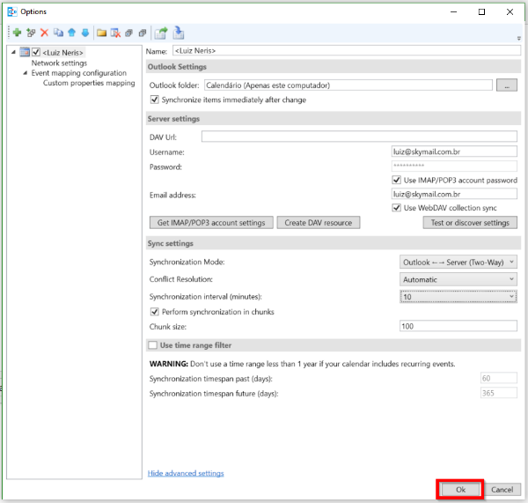Select Custom properties mapping in tree

coord(89,83)
